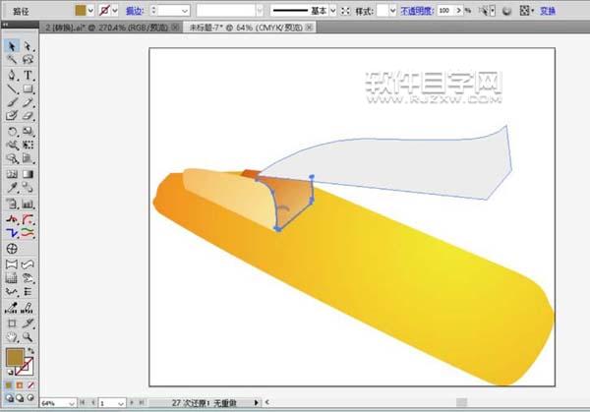Select the Selection (black arrow) tool

click(x=12, y=46)
